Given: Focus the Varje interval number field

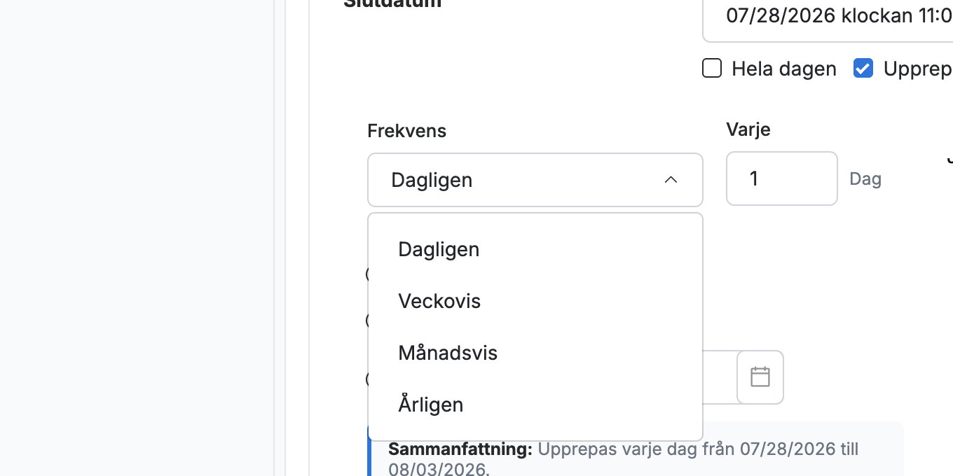Looking at the screenshot, I should [782, 178].
